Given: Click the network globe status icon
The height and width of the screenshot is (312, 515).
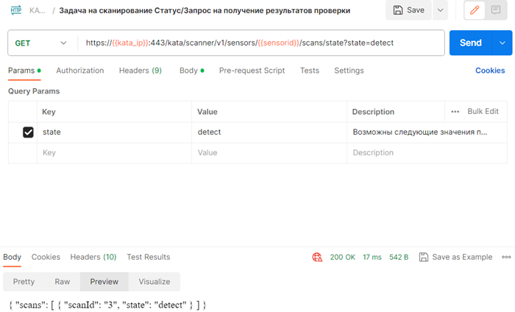Looking at the screenshot, I should (317, 257).
